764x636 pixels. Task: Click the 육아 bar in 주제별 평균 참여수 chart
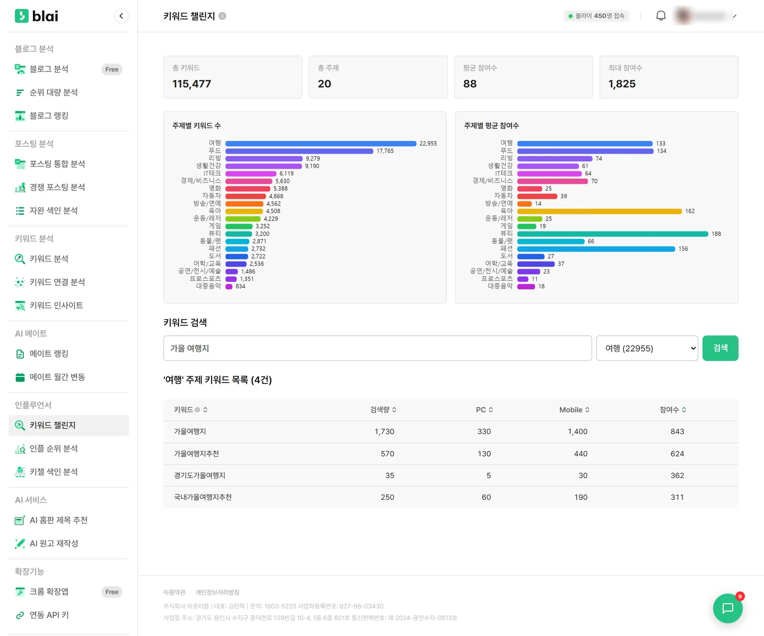coord(600,211)
